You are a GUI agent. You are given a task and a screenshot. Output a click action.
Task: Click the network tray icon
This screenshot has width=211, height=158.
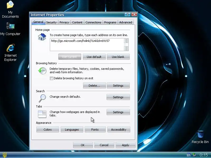194,155
